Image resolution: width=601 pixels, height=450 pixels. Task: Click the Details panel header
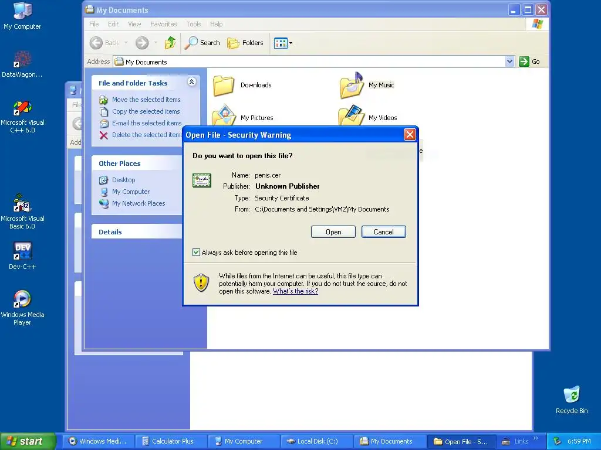pos(137,231)
